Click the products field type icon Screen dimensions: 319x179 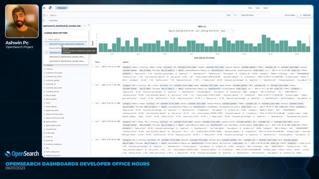tap(44, 140)
